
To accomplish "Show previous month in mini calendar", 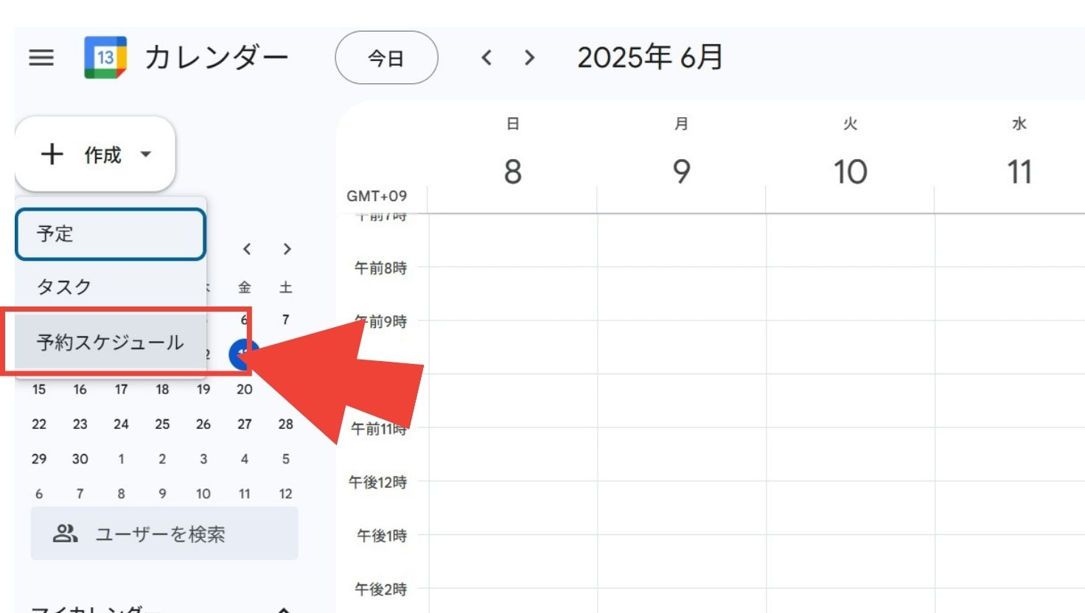I will (x=247, y=249).
